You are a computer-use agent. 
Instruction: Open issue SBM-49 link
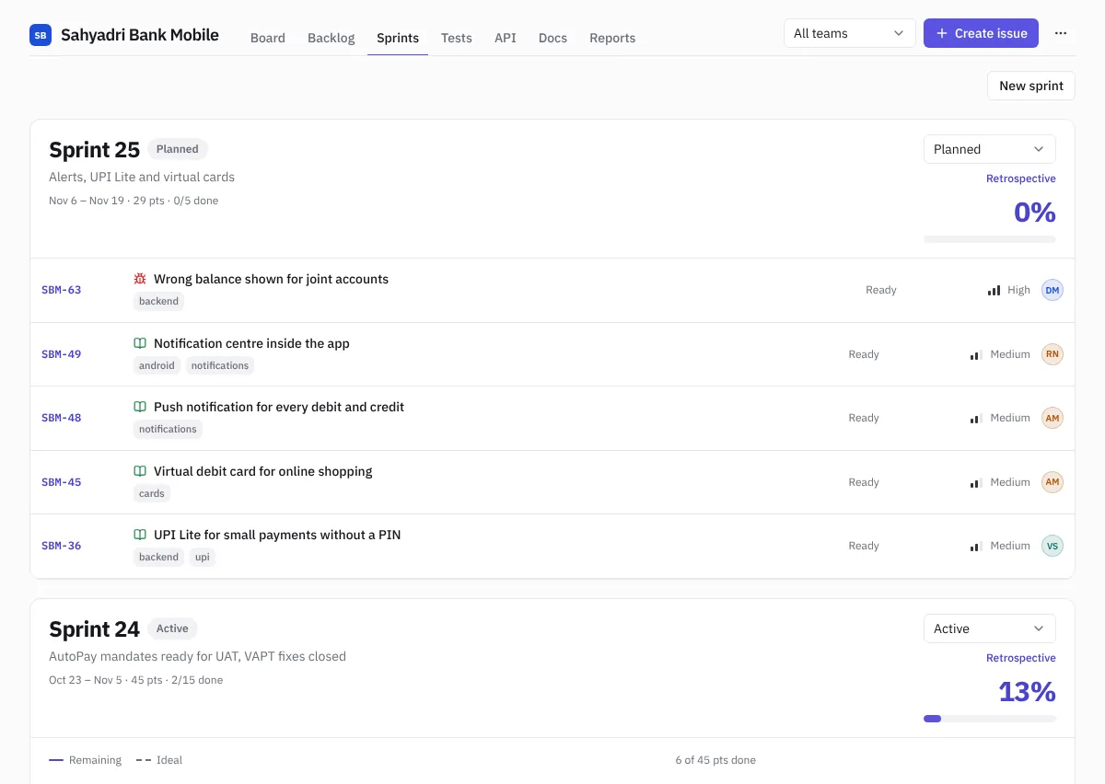coord(62,354)
